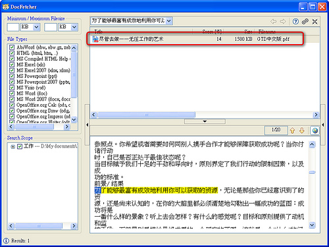Collapse the preview panel down arrow
Image resolution: width=329 pixels, height=247 pixels.
point(205,121)
